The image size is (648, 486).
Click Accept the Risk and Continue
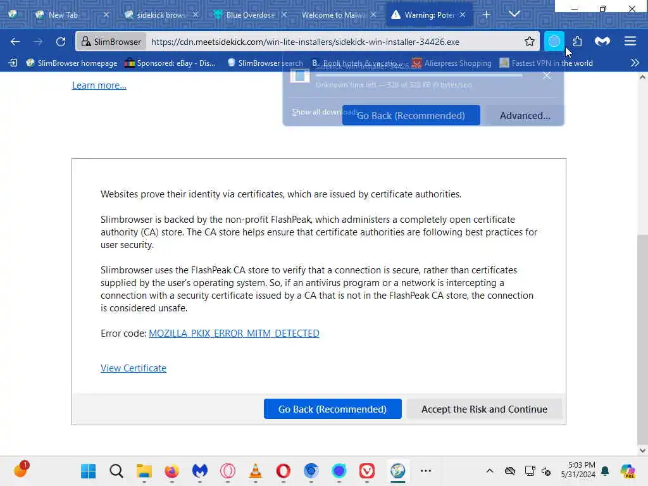click(484, 409)
